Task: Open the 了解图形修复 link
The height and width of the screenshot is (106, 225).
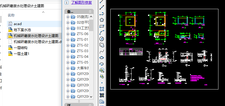Action: point(81,3)
